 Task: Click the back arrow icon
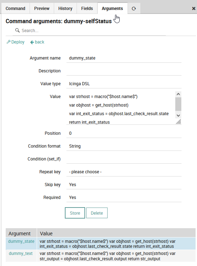tap(32, 42)
